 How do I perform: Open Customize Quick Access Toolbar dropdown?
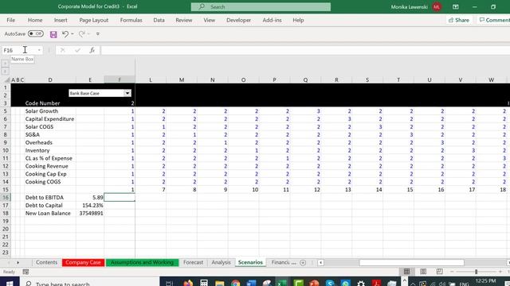pyautogui.click(x=97, y=33)
